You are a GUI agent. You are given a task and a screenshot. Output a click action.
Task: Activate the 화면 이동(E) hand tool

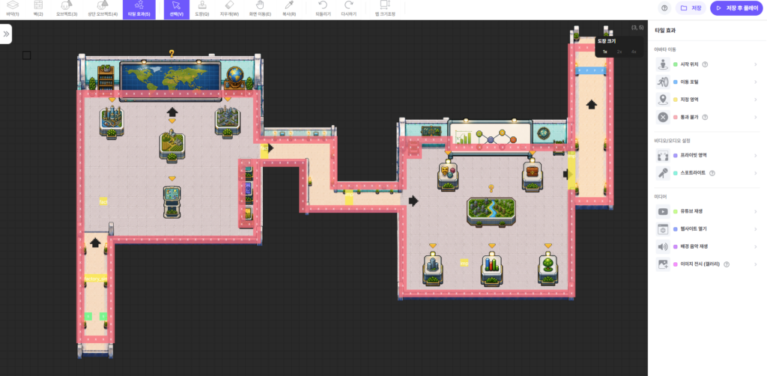pos(260,9)
